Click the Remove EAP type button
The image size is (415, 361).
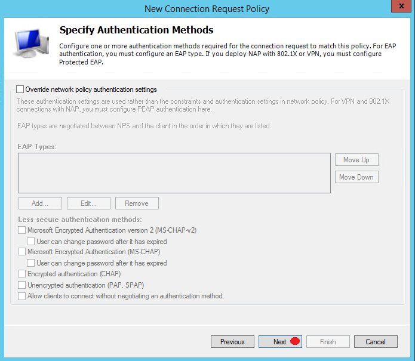(137, 203)
